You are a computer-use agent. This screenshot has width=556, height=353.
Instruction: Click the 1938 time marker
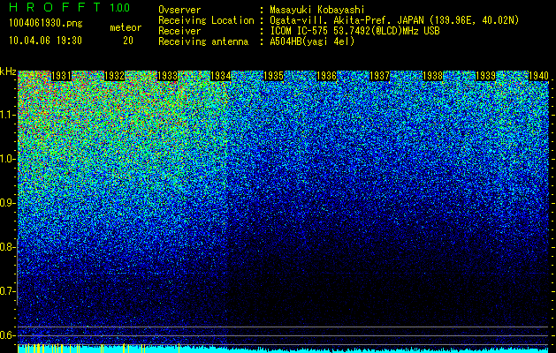432,76
